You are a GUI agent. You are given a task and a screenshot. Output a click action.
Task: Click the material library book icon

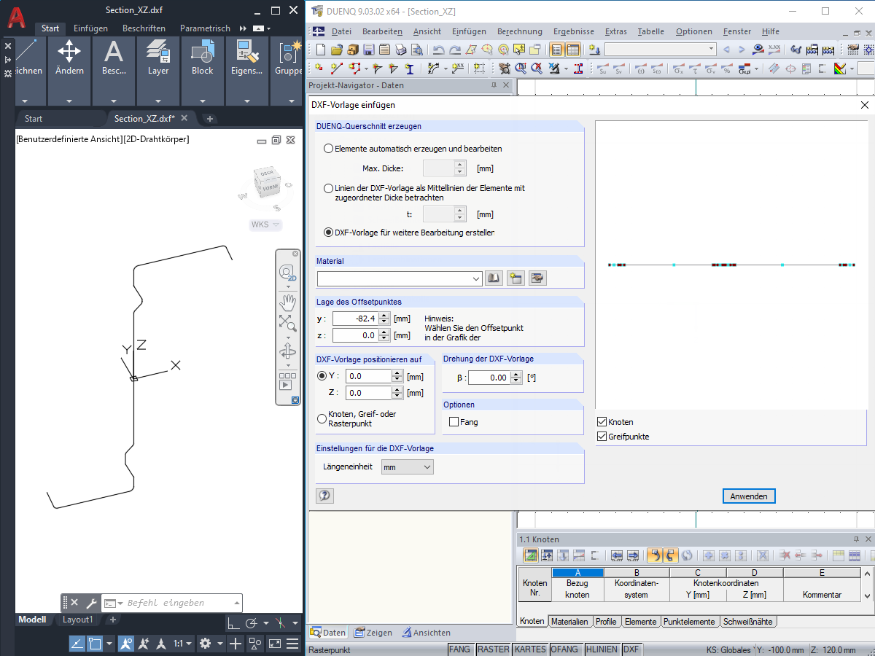[x=494, y=278]
